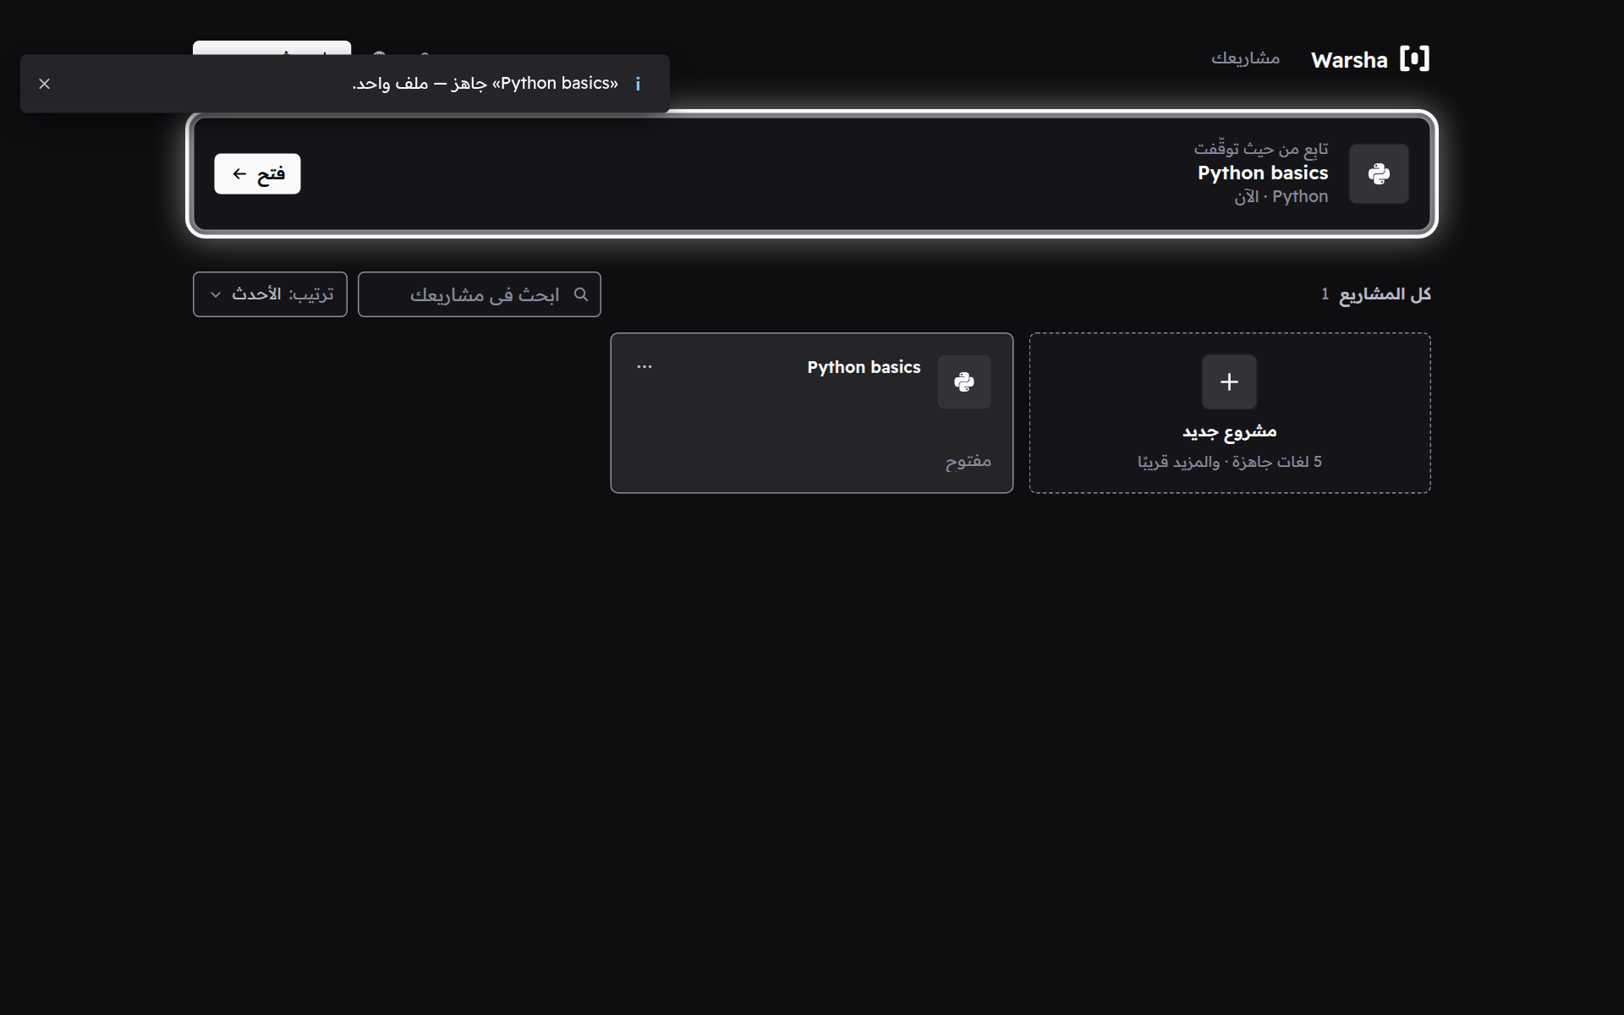Create a project via مشروع جديد label

coord(1229,431)
